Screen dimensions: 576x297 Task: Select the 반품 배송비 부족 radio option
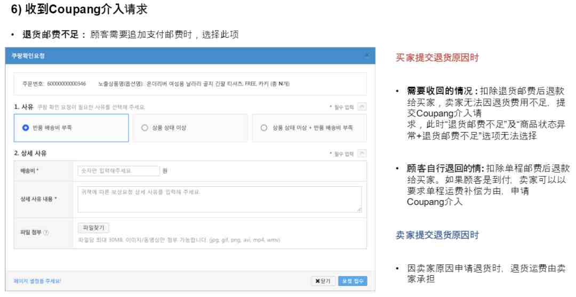tap(26, 128)
